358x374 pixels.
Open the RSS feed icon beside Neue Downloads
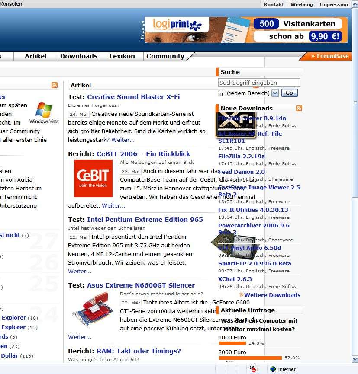pyautogui.click(x=299, y=108)
